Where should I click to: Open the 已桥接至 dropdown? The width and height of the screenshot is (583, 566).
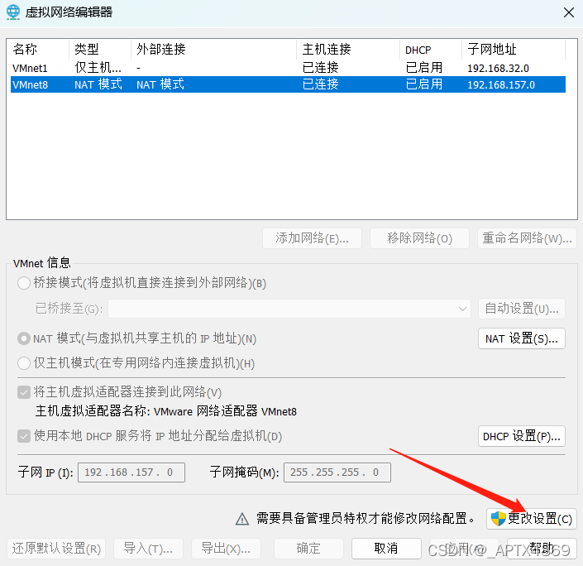coord(289,309)
